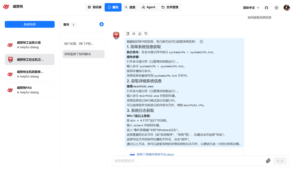The height and width of the screenshot is (170, 291).
Task: Click the shield assistant avatar in chat
Action: click(x=116, y=35)
